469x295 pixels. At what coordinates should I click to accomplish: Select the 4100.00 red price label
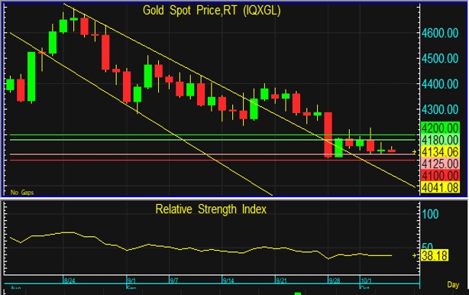440,176
